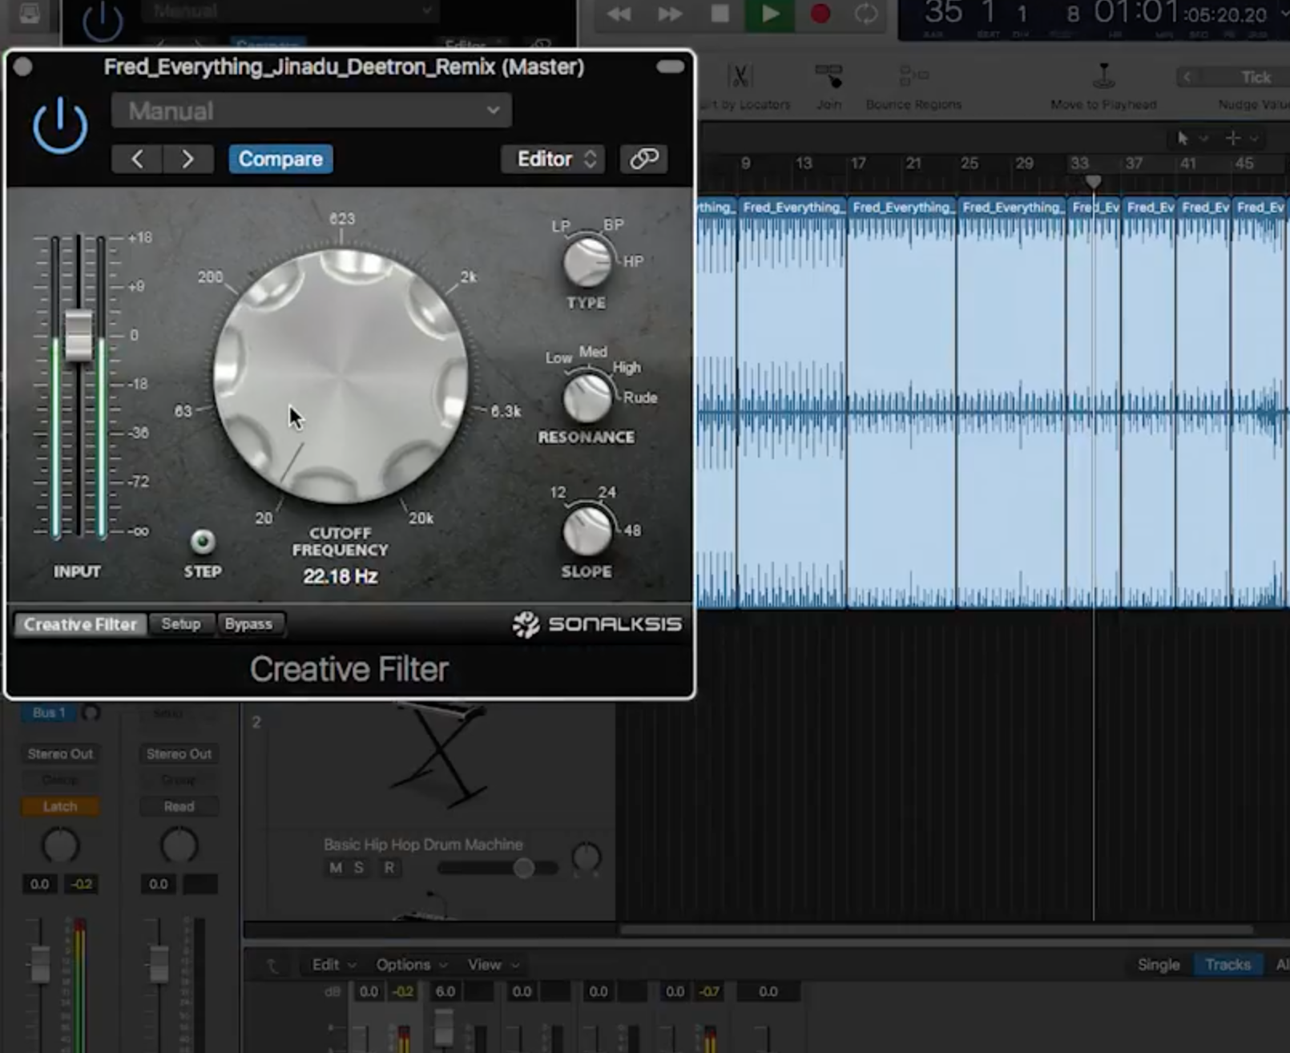Click the red record button

(x=820, y=14)
